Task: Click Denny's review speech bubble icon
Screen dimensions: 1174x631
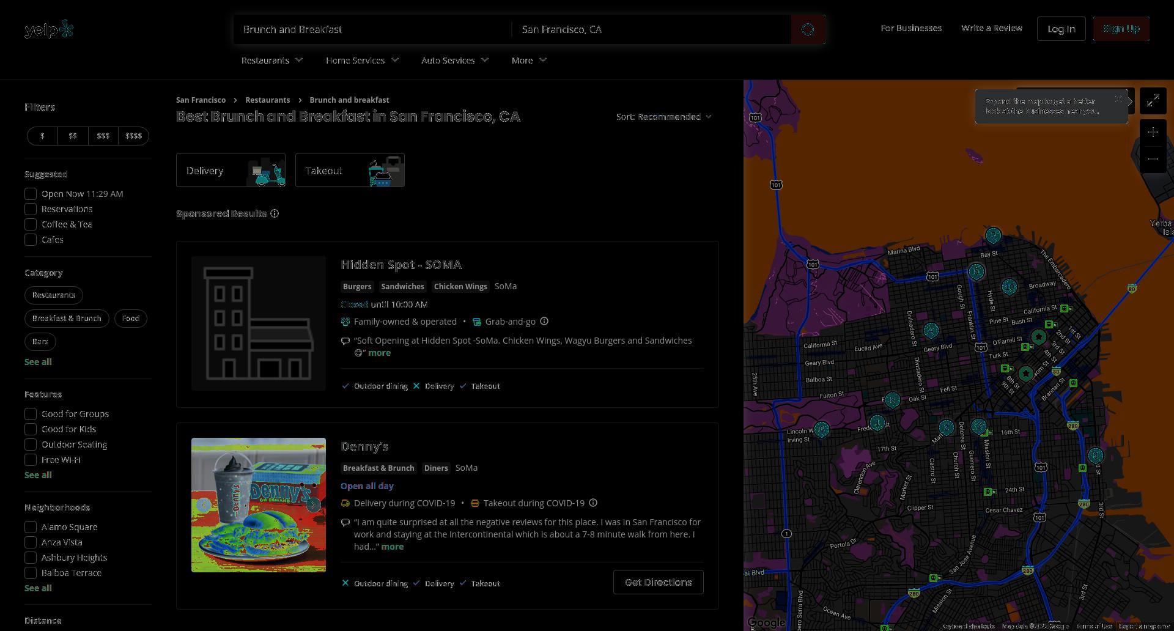Action: point(345,522)
